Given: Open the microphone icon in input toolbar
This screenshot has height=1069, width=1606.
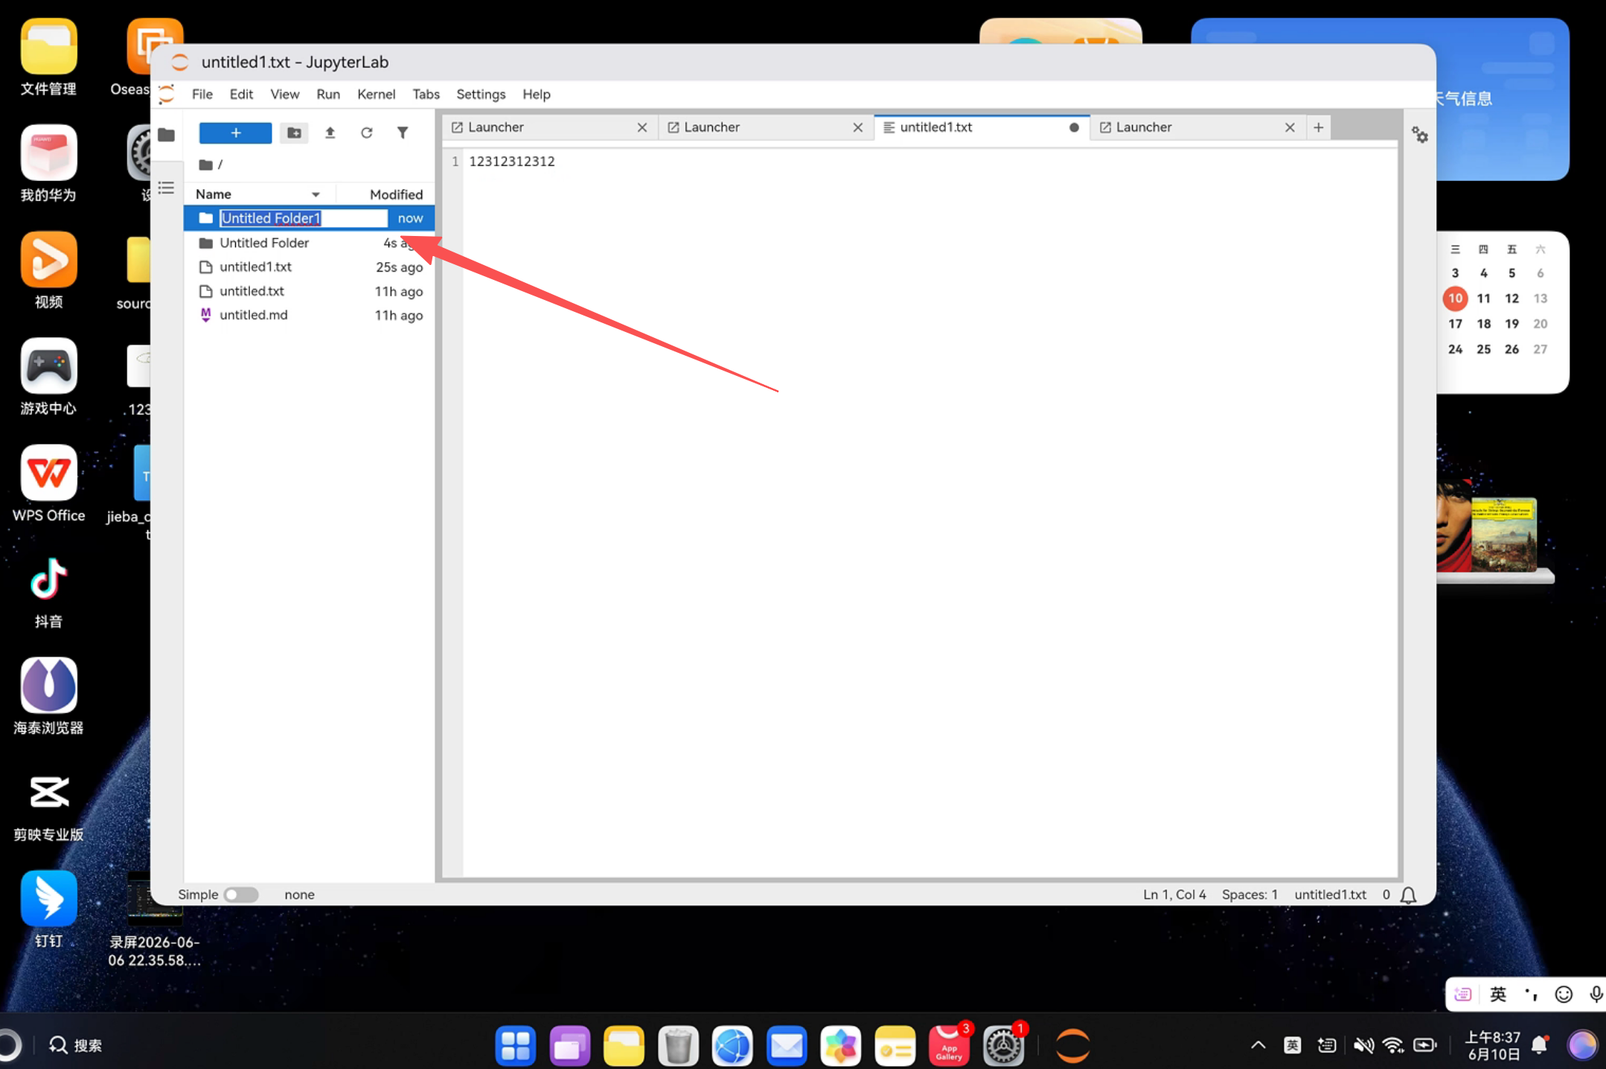Looking at the screenshot, I should coord(1596,995).
